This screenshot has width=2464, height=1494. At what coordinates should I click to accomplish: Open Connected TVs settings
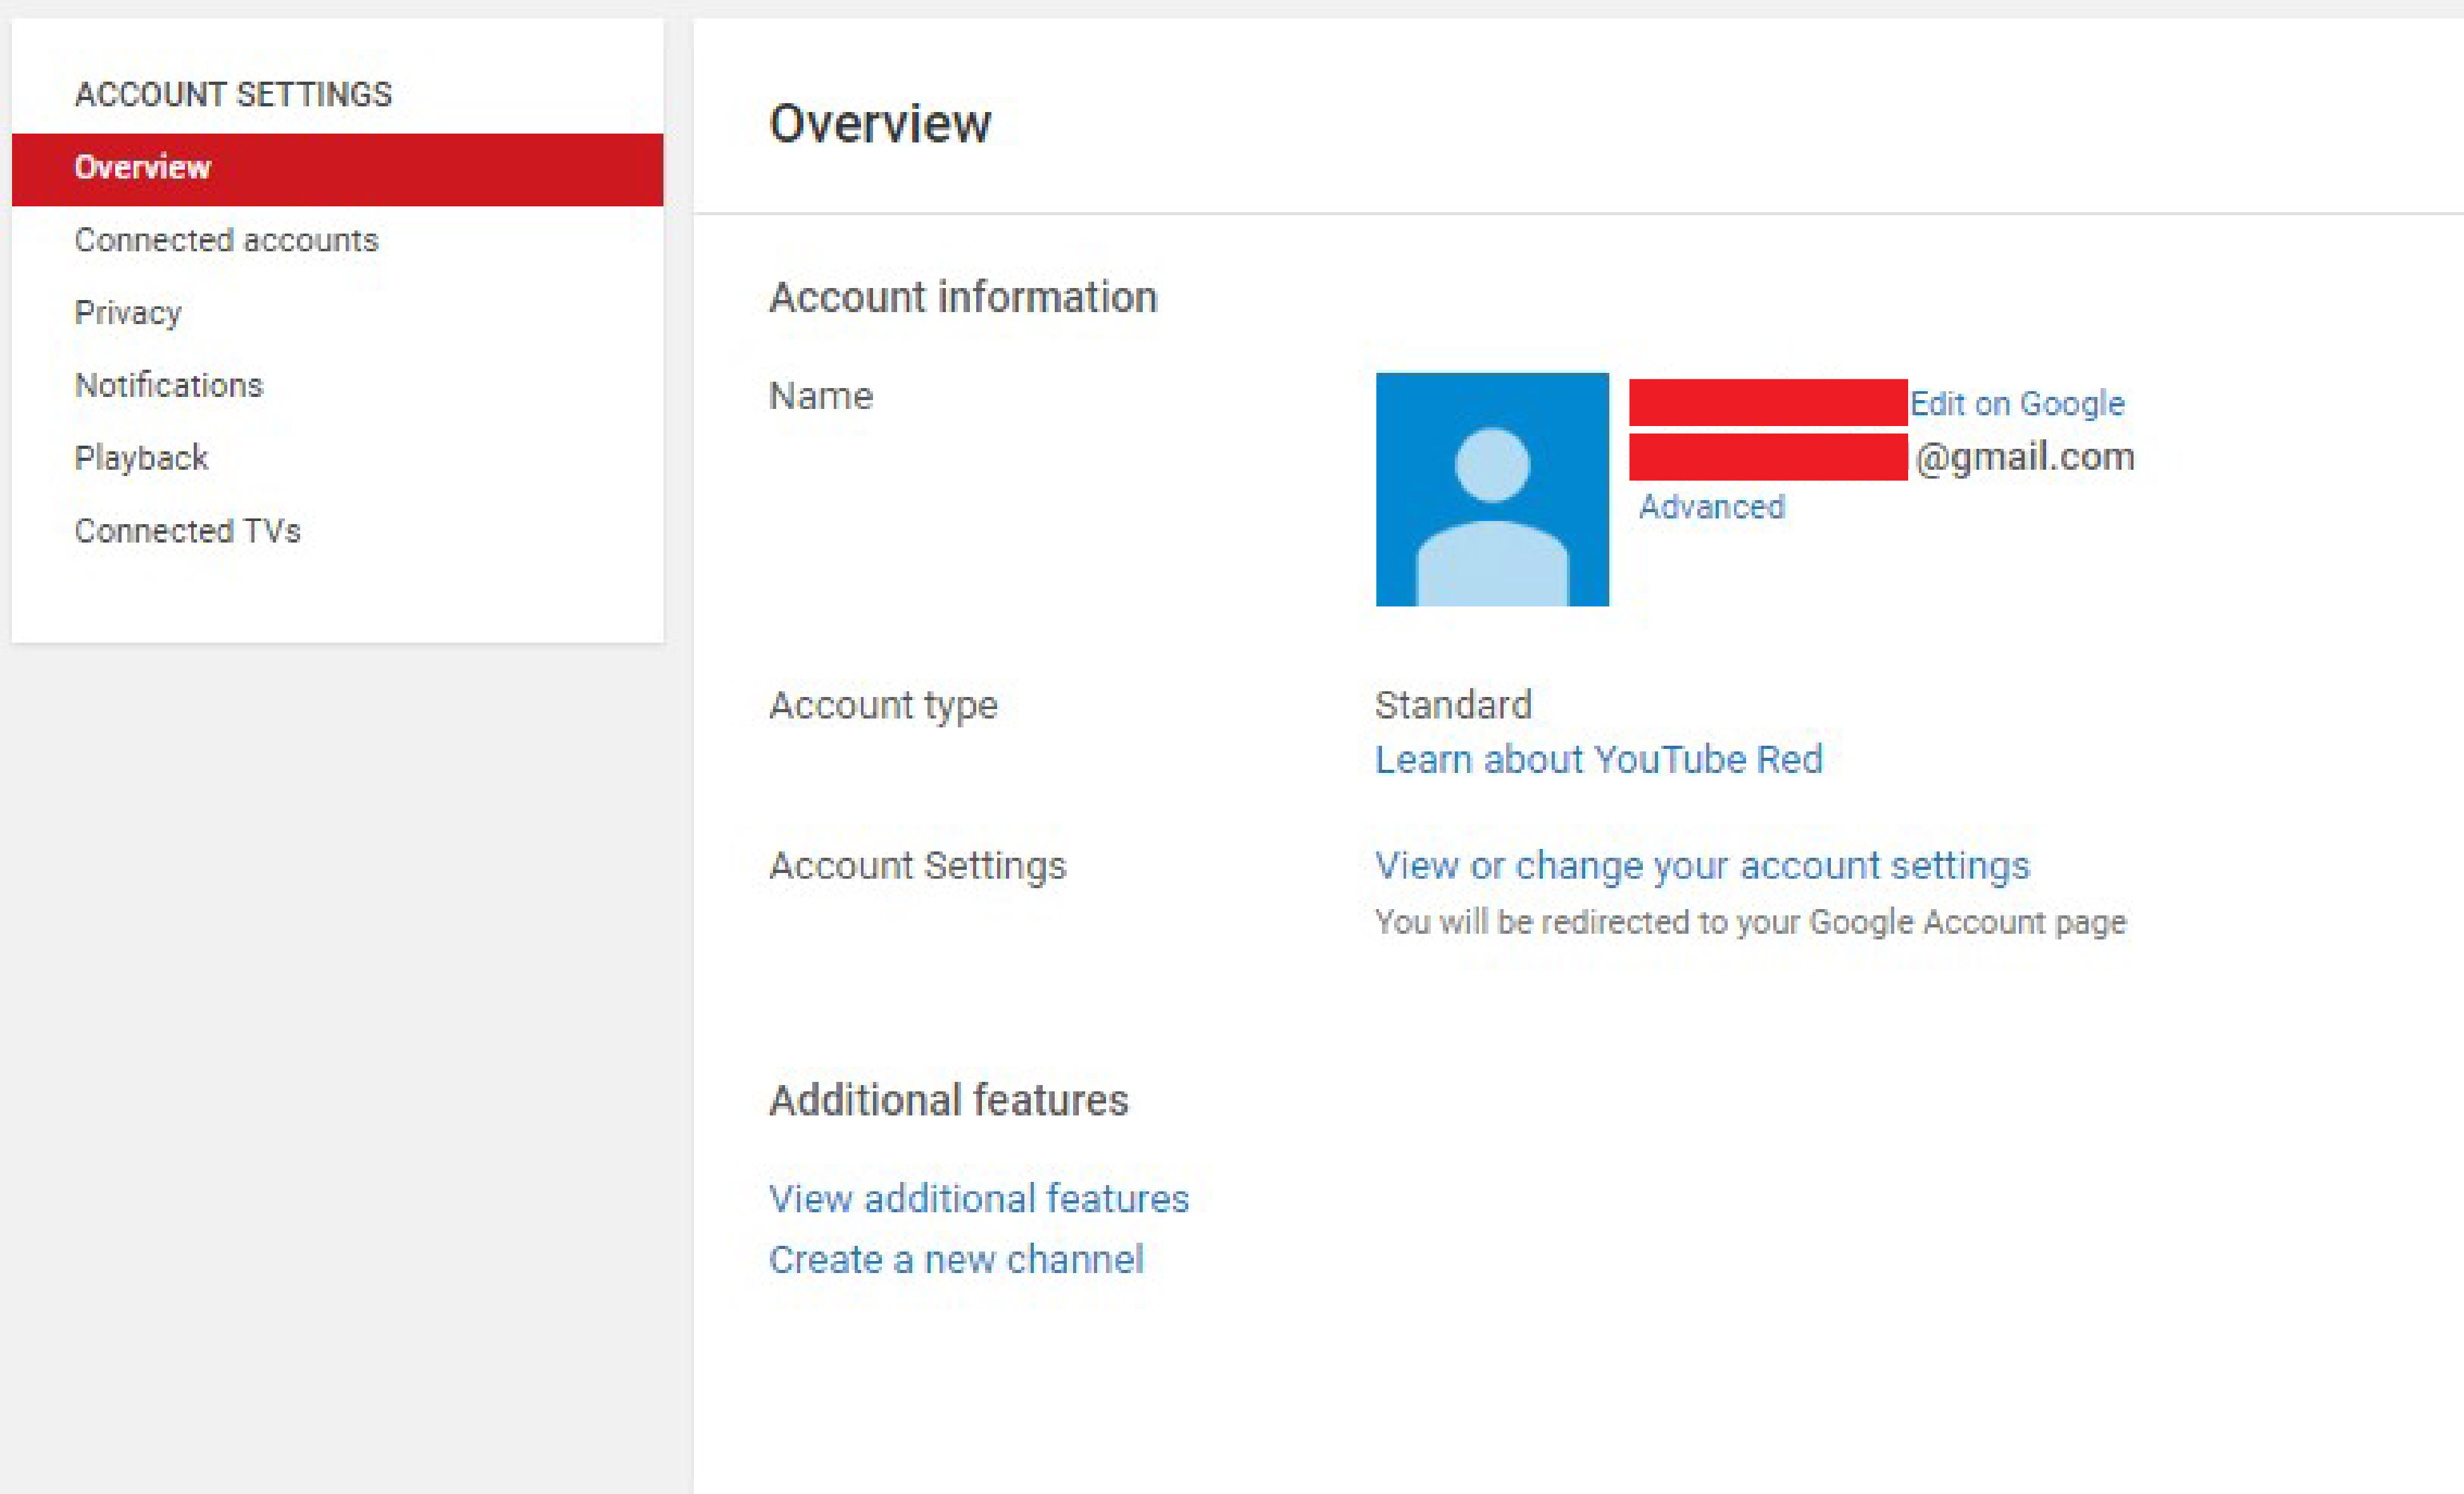188,531
